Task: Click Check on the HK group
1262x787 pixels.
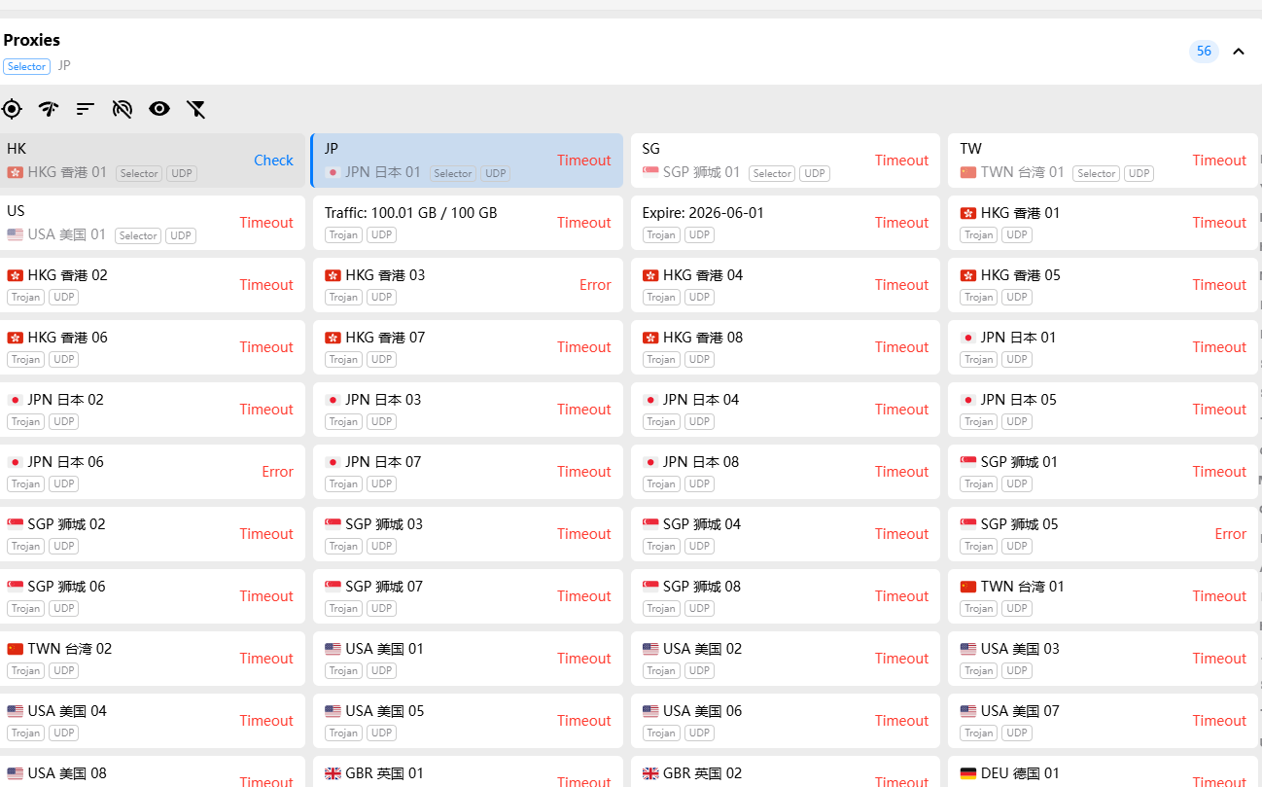Action: [273, 161]
